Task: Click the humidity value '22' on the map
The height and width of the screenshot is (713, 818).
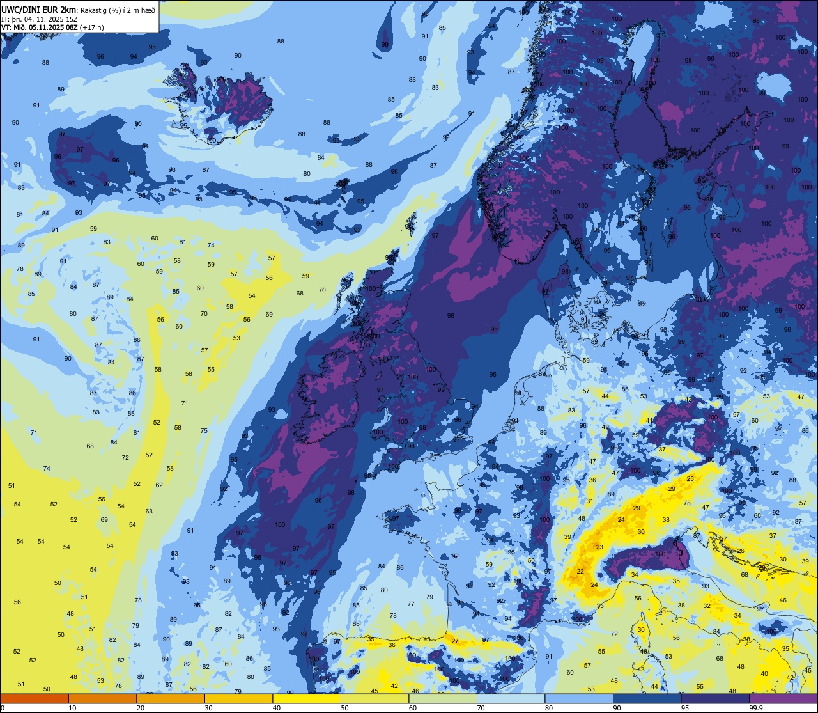Action: (x=580, y=572)
